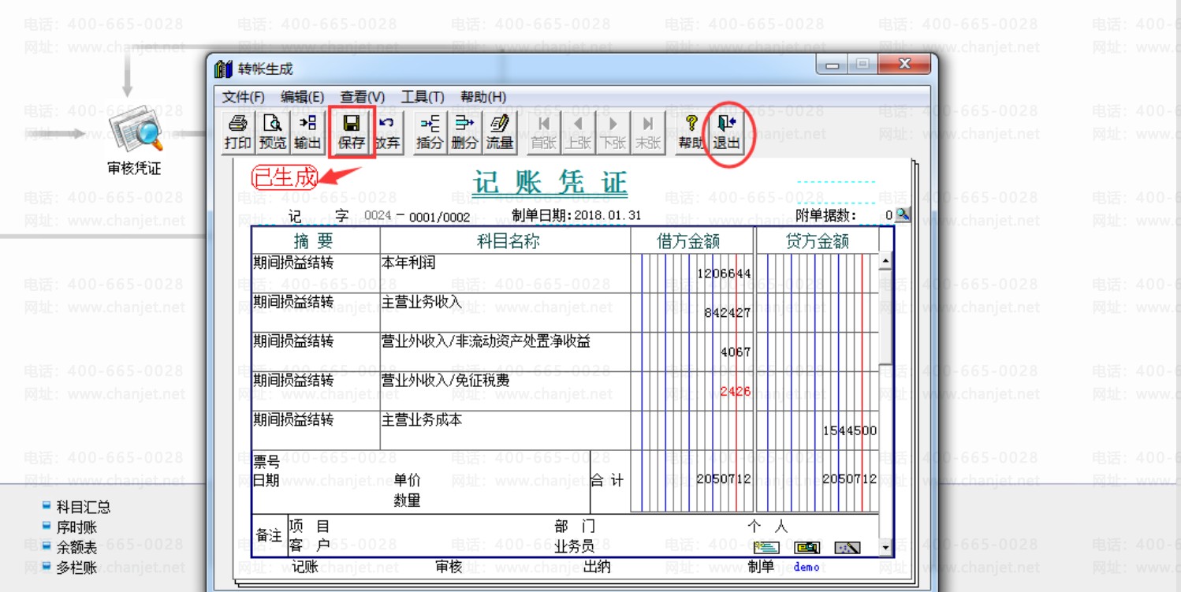Viewport: 1181px width, 592px height.
Task: Open 预览 (Preview) from the toolbar
Action: [x=273, y=132]
